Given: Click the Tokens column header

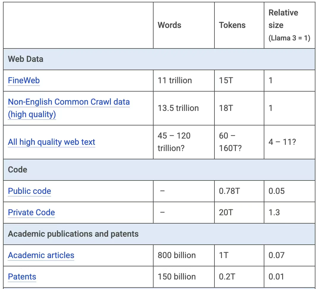Looking at the screenshot, I should (x=232, y=25).
